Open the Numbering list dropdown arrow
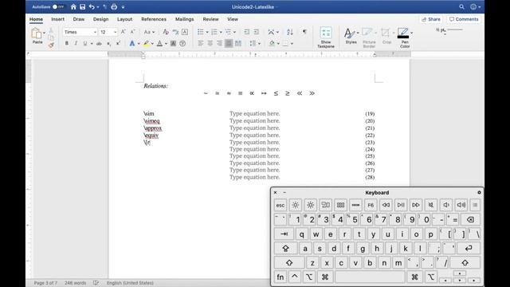Image resolution: width=510 pixels, height=287 pixels. (x=221, y=32)
